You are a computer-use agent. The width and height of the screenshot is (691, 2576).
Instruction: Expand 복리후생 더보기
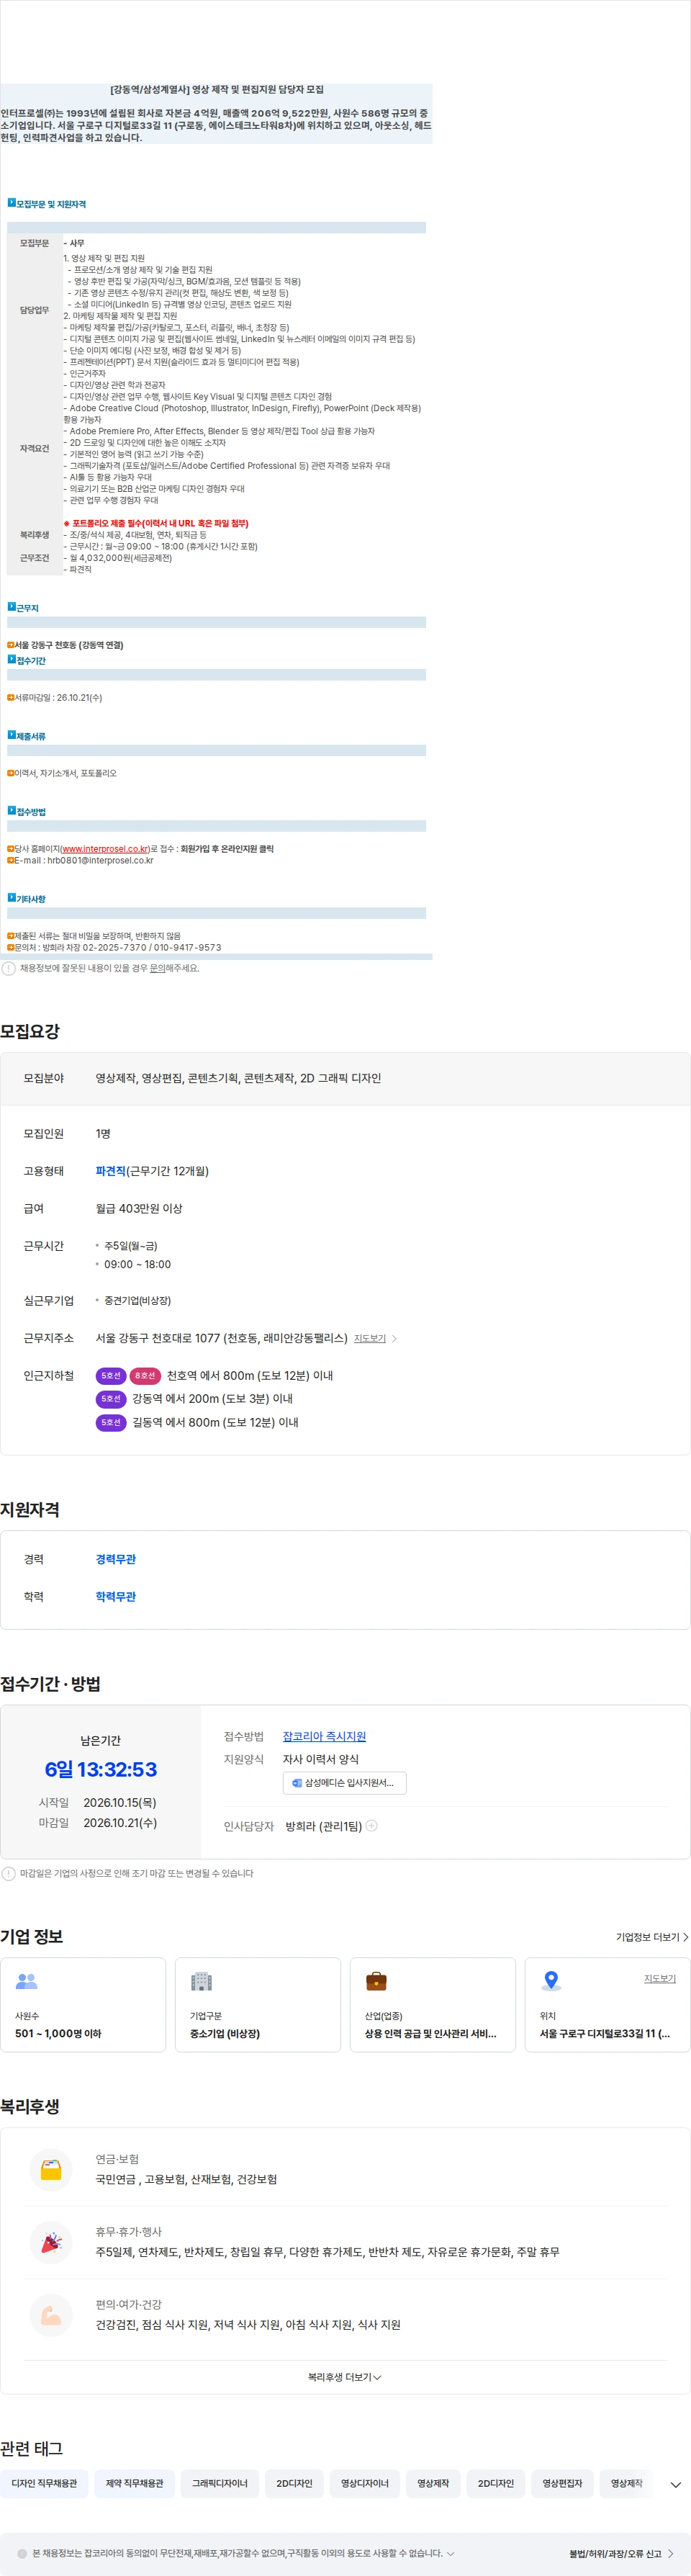tap(345, 2377)
